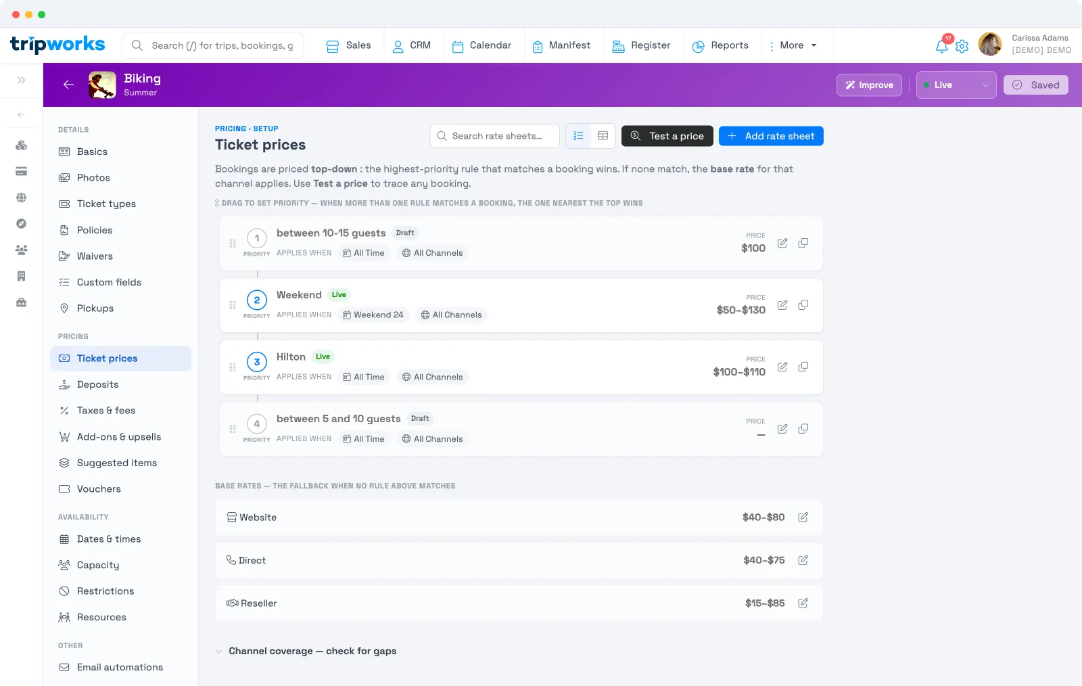Duplicate the Hilton rate sheet
This screenshot has width=1082, height=686.
click(x=803, y=367)
